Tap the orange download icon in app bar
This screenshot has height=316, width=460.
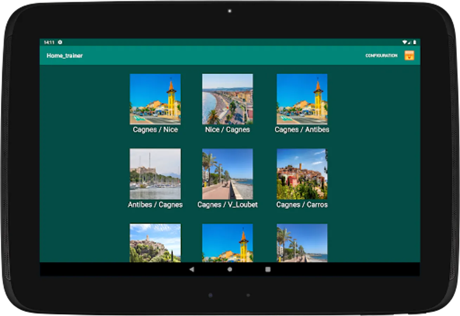(x=409, y=55)
